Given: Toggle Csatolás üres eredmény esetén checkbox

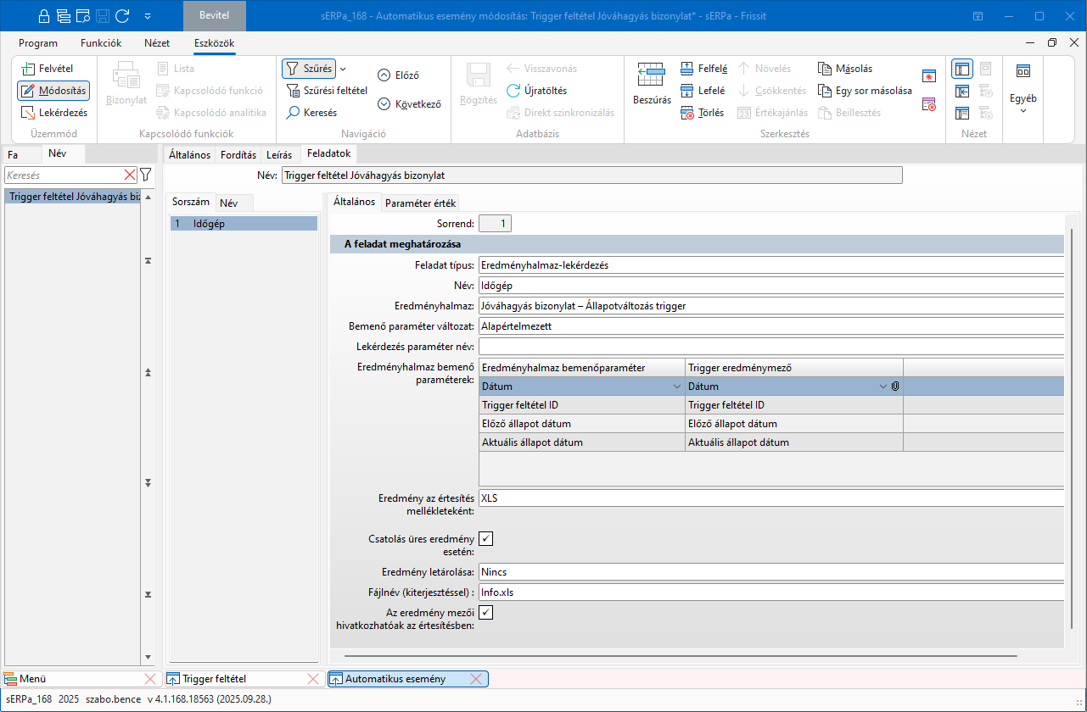Looking at the screenshot, I should coord(486,538).
